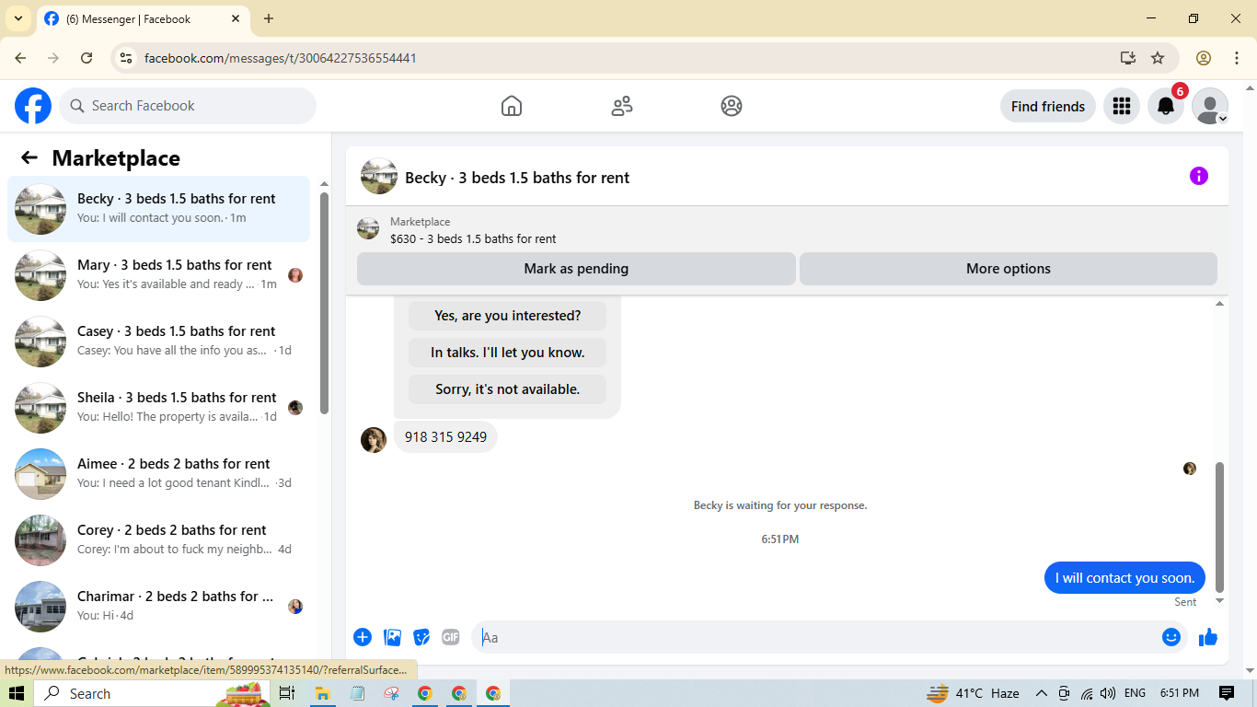The image size is (1257, 707).
Task: Click the Search Facebook field
Action: 188,106
